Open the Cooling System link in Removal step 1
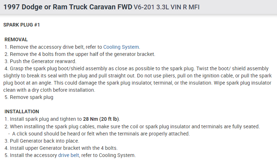Screen dimensions: 277x167 (121, 47)
